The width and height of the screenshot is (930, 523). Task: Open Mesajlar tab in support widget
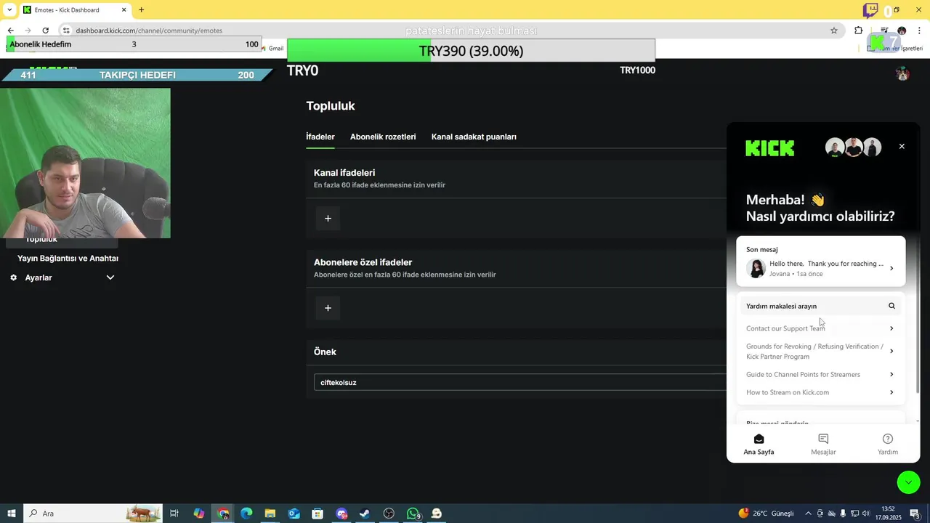click(x=823, y=444)
